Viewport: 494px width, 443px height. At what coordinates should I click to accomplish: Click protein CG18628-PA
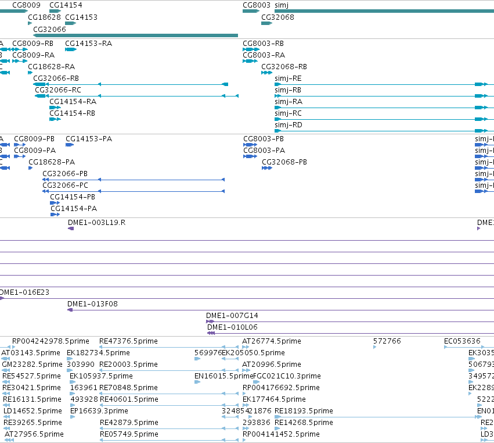pos(52,162)
